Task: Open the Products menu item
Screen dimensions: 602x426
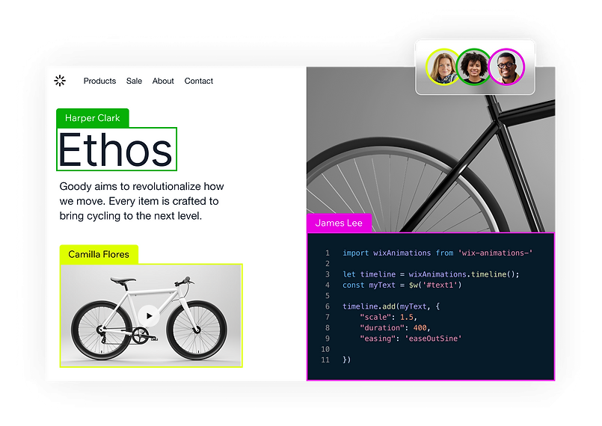Action: pyautogui.click(x=99, y=81)
